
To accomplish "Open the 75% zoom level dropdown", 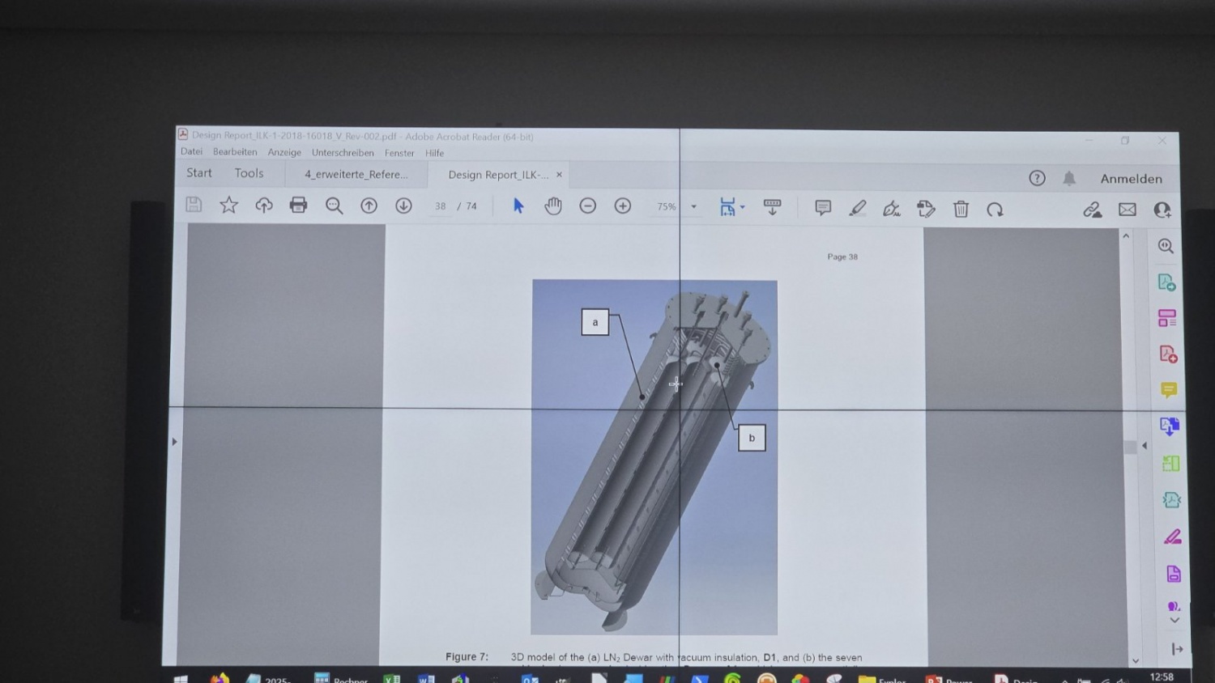I will click(693, 207).
